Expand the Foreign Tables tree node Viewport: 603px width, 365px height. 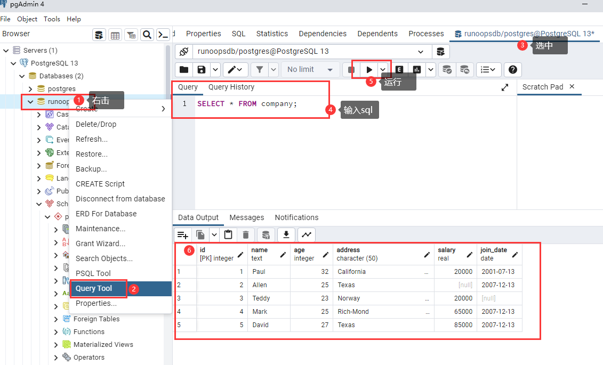pyautogui.click(x=56, y=319)
